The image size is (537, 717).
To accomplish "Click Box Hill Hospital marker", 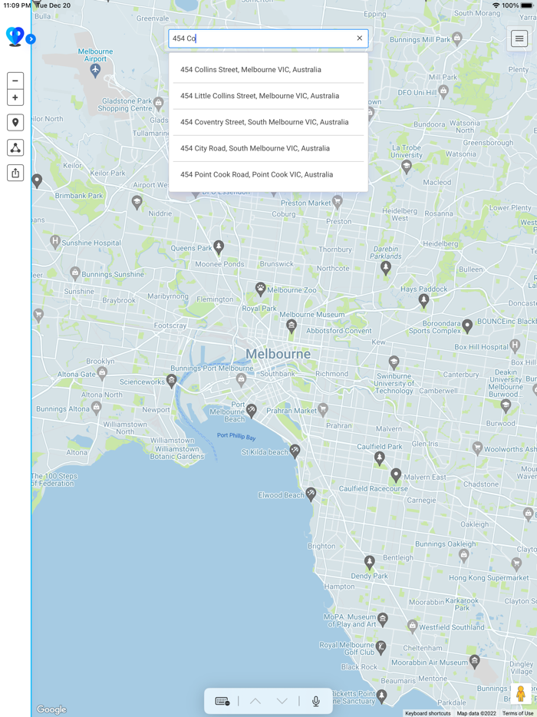I will point(515,345).
